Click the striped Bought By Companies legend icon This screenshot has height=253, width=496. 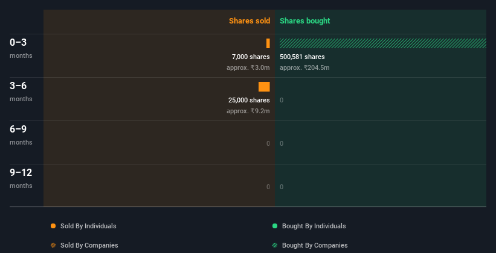pyautogui.click(x=275, y=245)
